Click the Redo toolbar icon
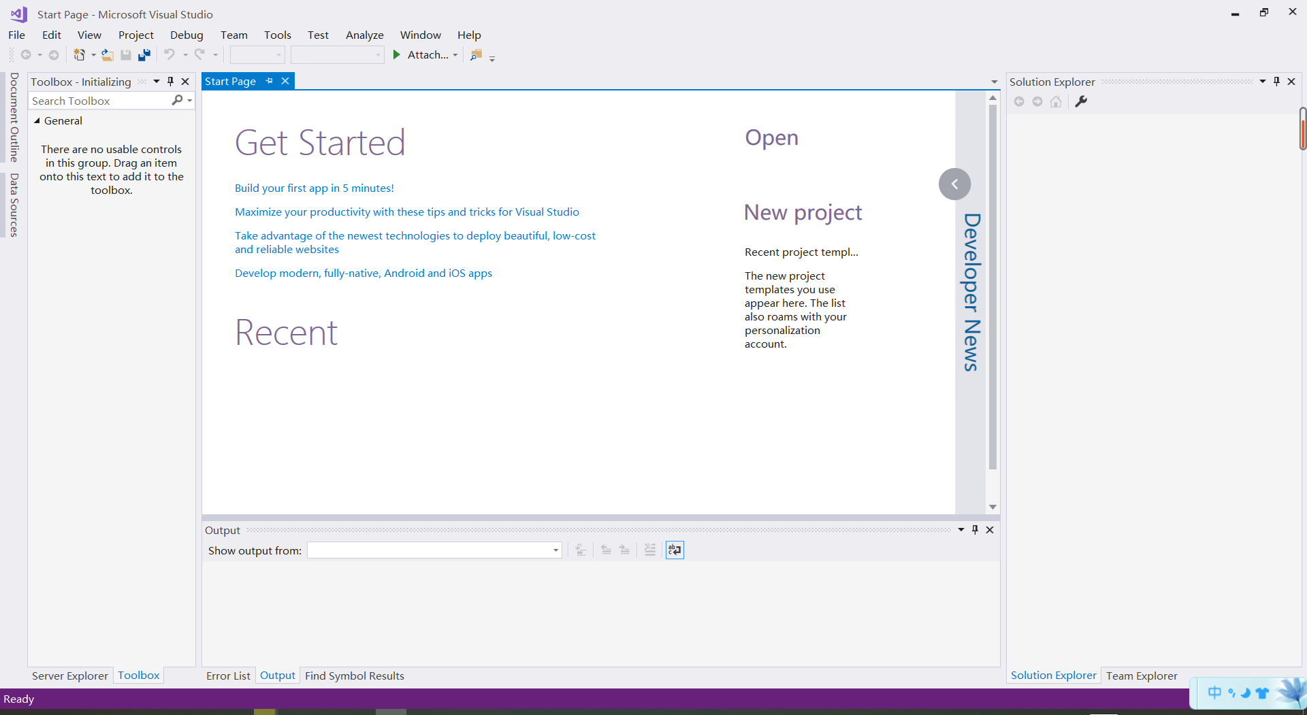This screenshot has width=1307, height=715. coord(199,54)
